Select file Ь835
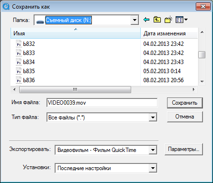 tap(29, 71)
